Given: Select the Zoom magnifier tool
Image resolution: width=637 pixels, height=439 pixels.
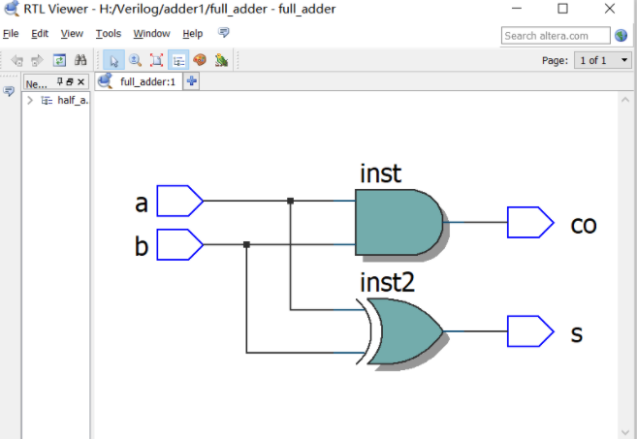Looking at the screenshot, I should click(136, 60).
